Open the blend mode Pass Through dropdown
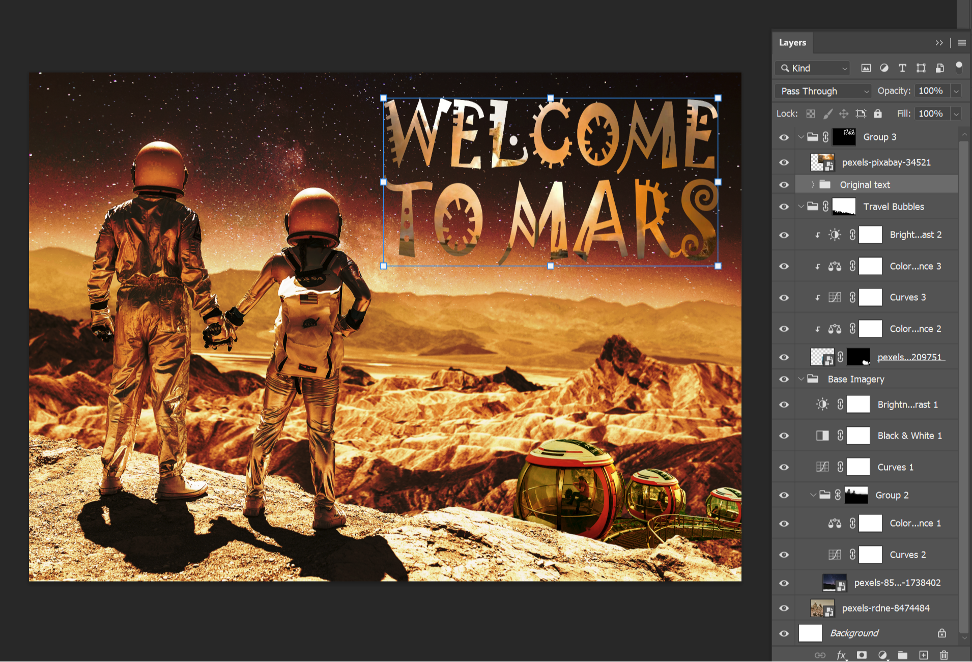The height and width of the screenshot is (662, 972). pos(823,91)
